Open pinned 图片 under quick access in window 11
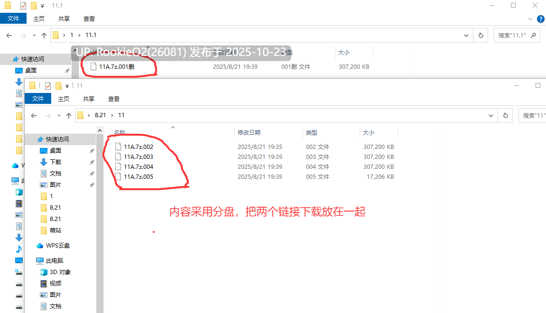The image size is (546, 313). click(56, 185)
